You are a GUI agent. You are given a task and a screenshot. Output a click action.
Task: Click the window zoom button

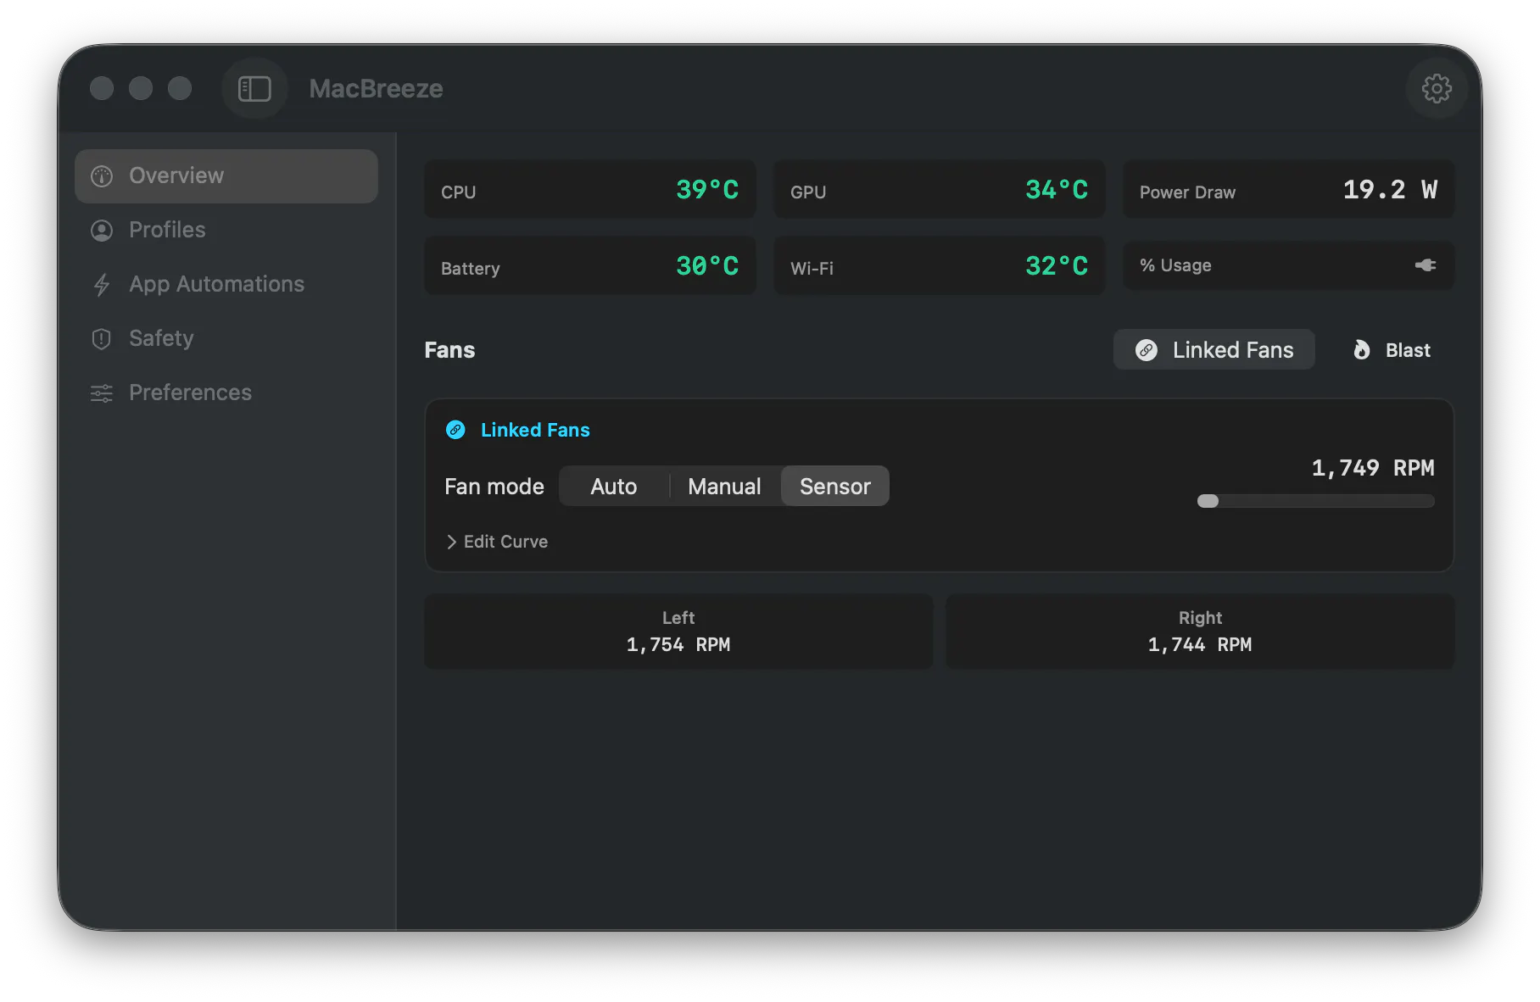pos(180,88)
